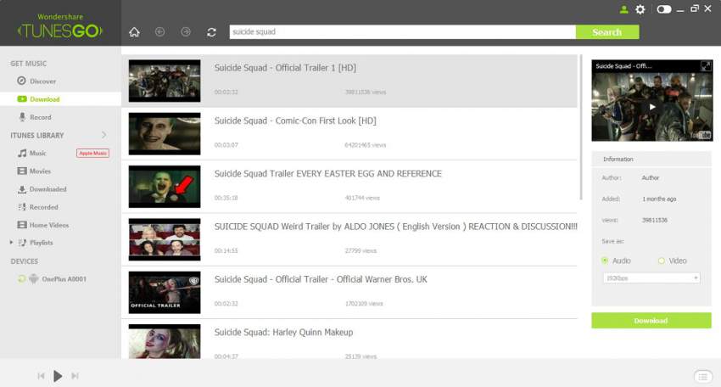Click the Harley Quinn Makeup thumbnail
This screenshot has width=721, height=387.
pyautogui.click(x=165, y=341)
